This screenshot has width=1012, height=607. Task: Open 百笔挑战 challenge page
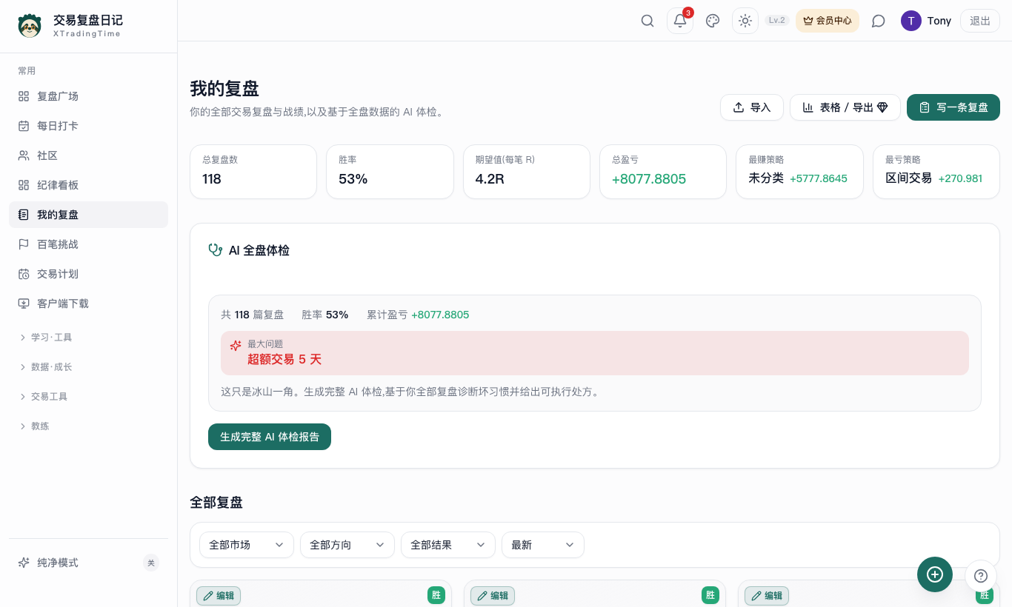click(x=88, y=244)
